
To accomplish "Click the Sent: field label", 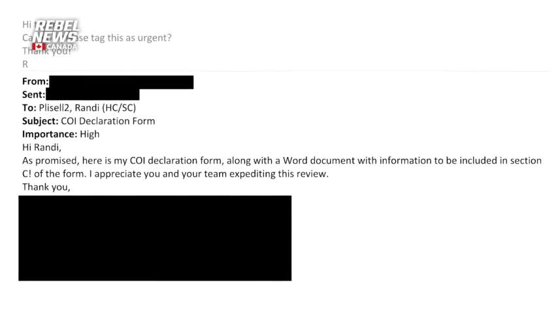I will tap(34, 94).
